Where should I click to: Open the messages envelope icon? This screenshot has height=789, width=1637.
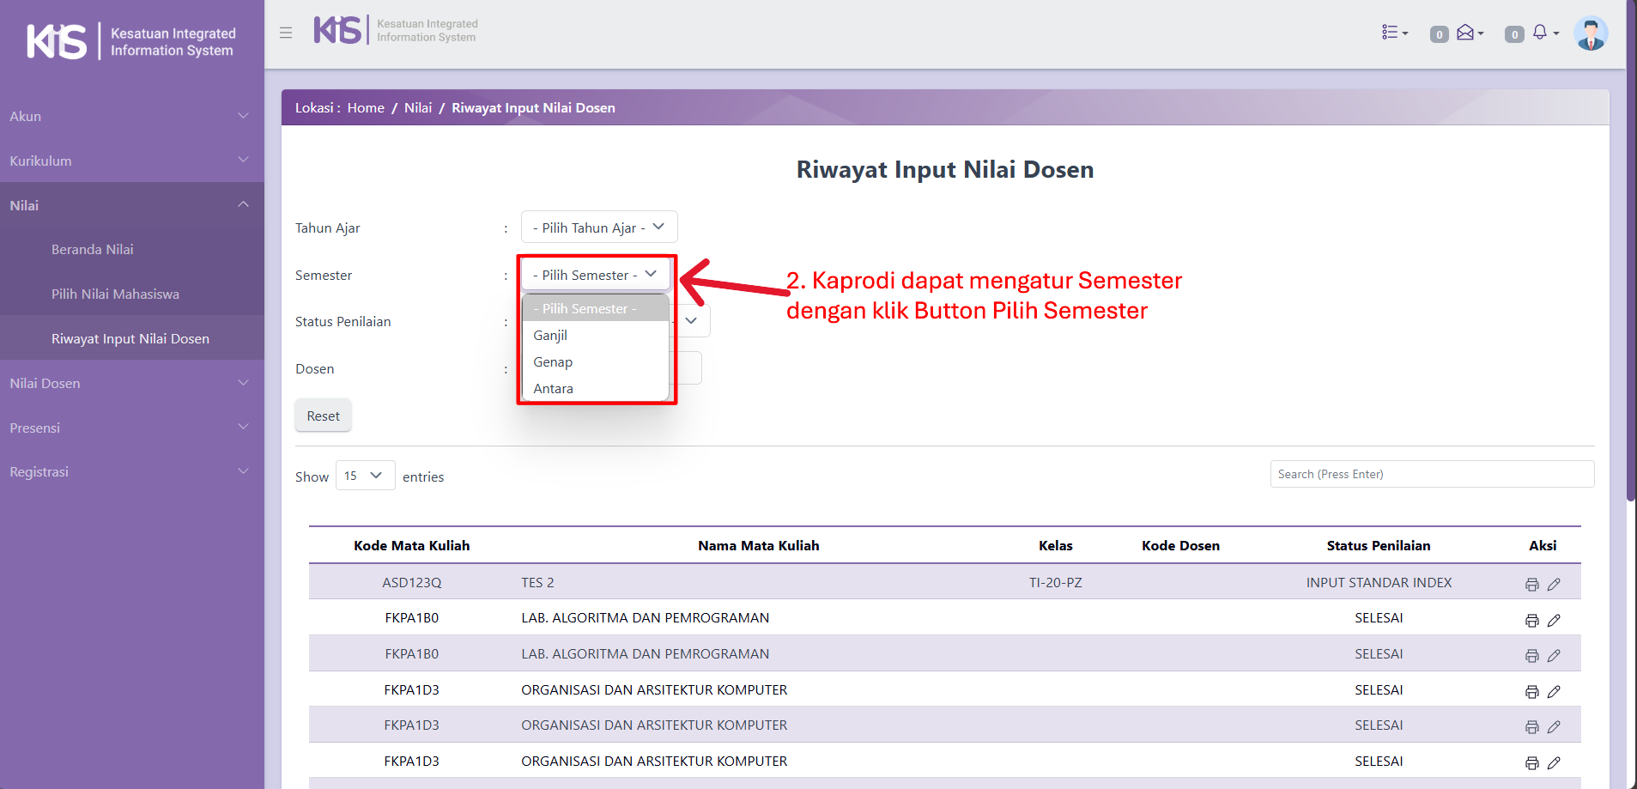pyautogui.click(x=1467, y=33)
